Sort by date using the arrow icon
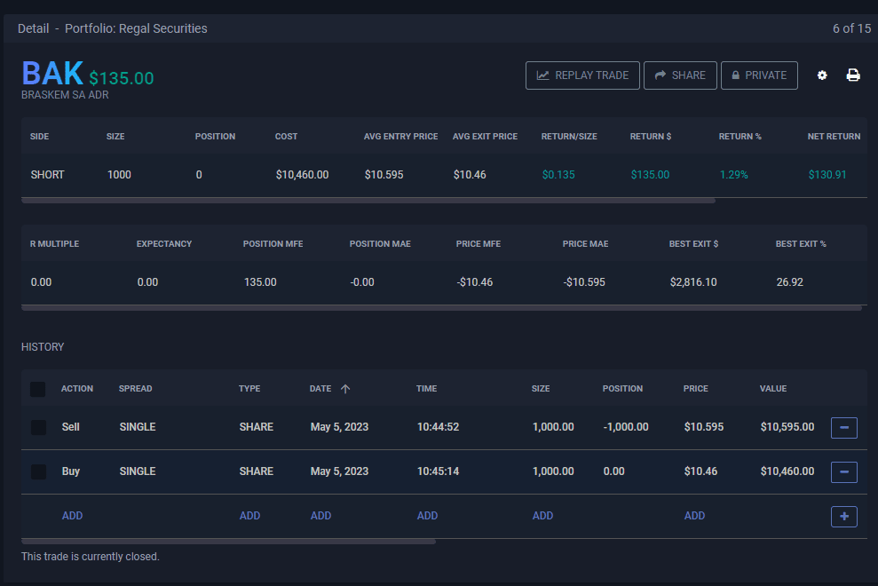Image resolution: width=878 pixels, height=586 pixels. [345, 389]
